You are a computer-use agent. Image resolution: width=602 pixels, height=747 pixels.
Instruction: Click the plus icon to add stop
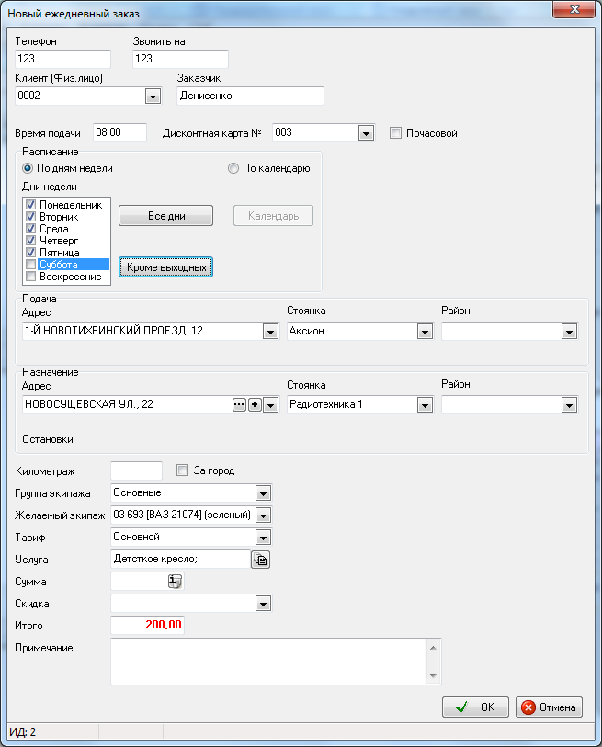(x=255, y=404)
